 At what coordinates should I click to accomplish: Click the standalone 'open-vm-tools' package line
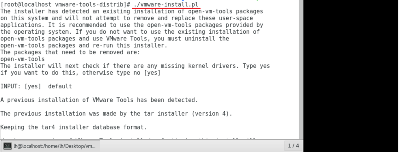click(x=23, y=59)
